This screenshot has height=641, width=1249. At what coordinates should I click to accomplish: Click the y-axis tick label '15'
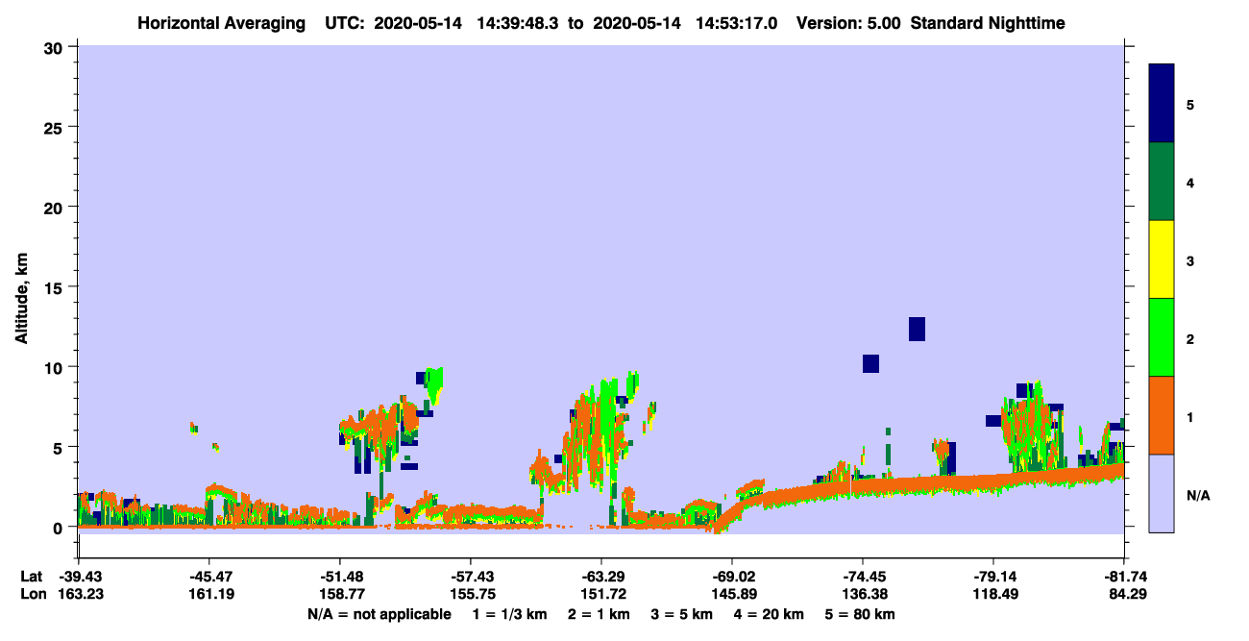(x=56, y=286)
